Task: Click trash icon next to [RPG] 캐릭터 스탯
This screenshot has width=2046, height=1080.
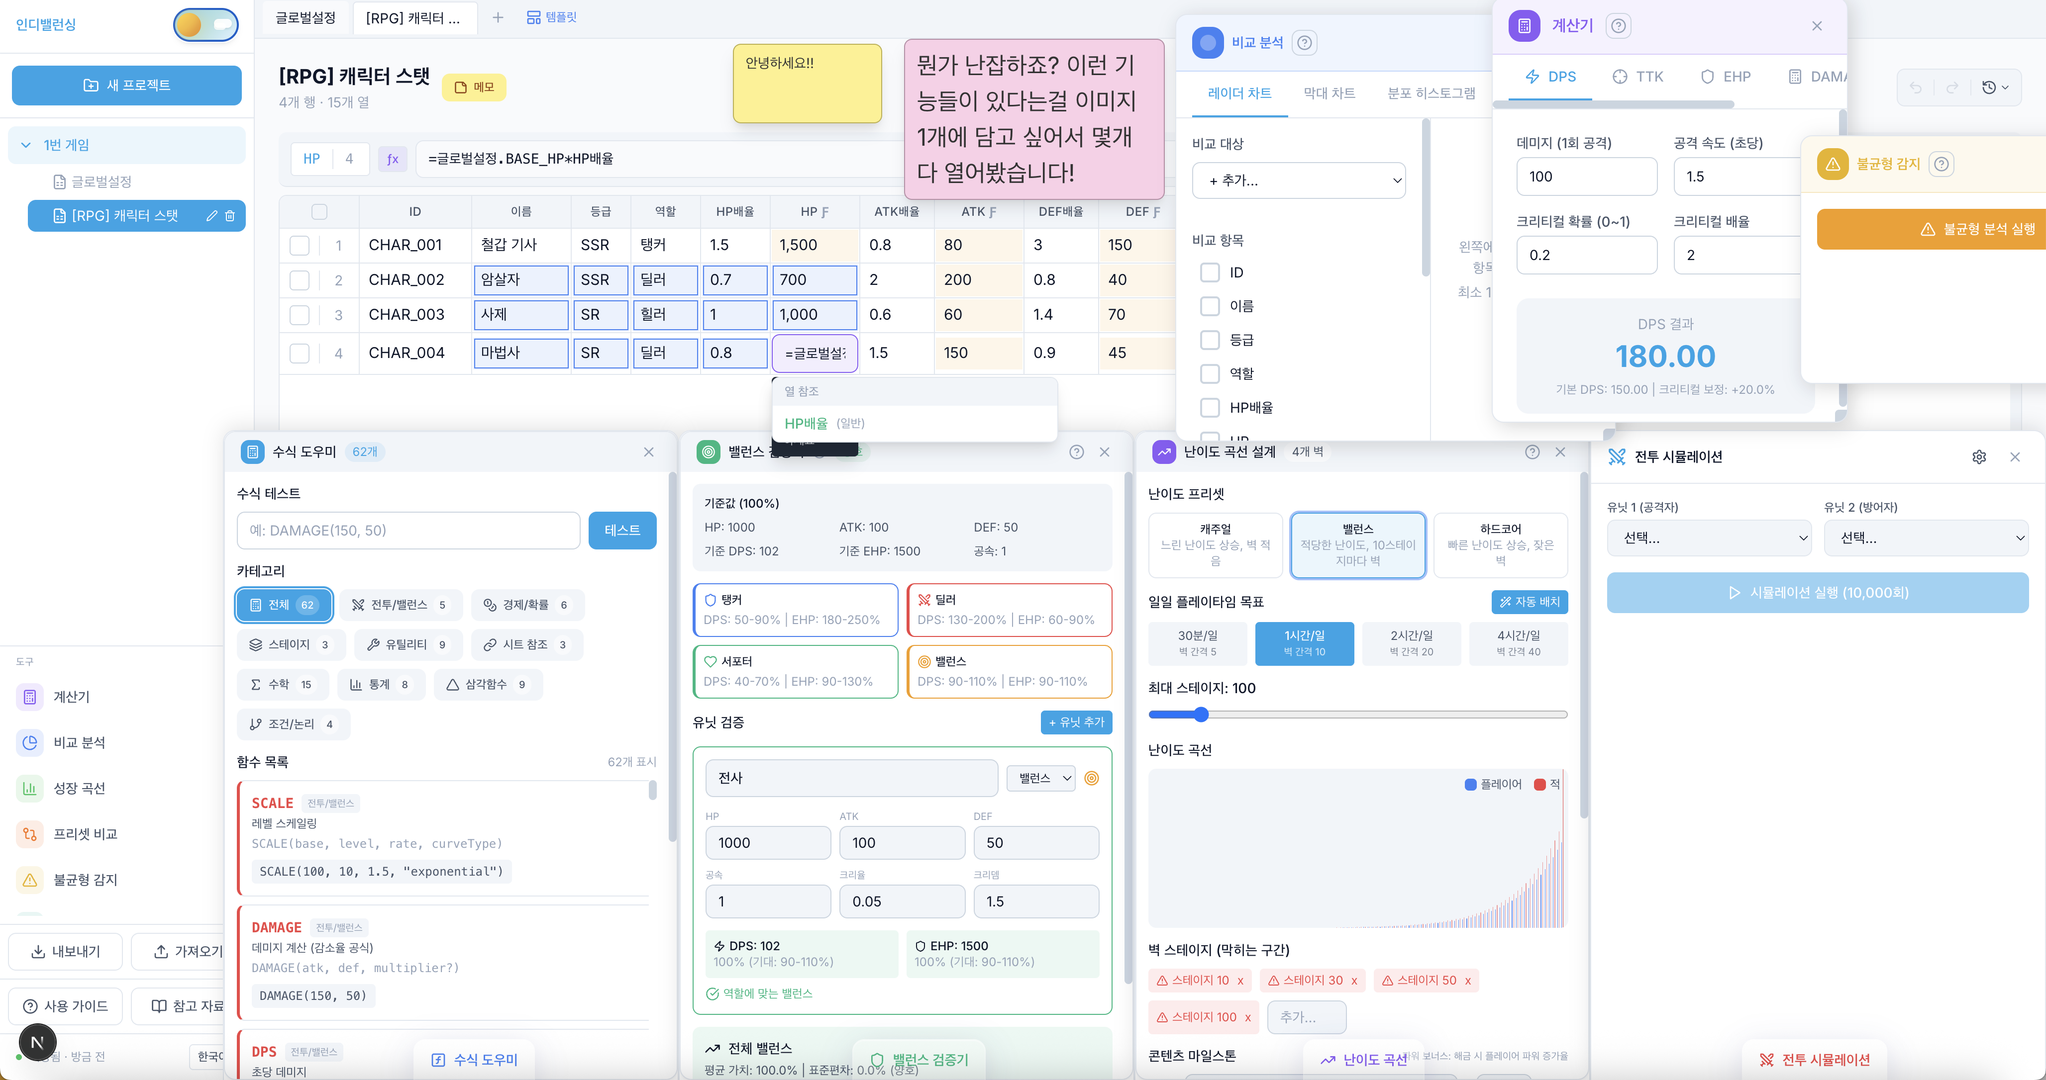Action: pyautogui.click(x=230, y=216)
